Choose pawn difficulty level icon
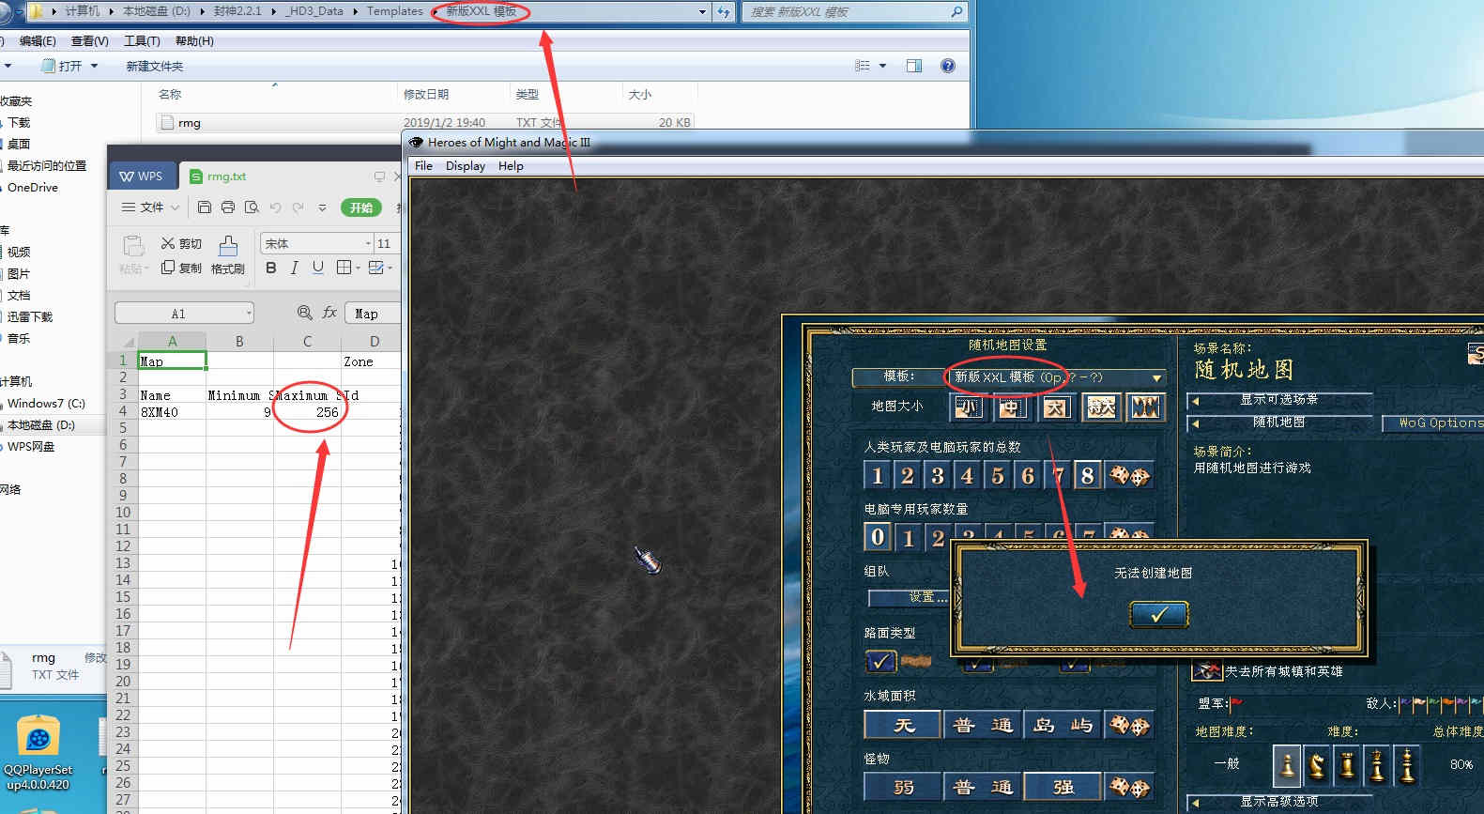The image size is (1484, 814). 1287,765
